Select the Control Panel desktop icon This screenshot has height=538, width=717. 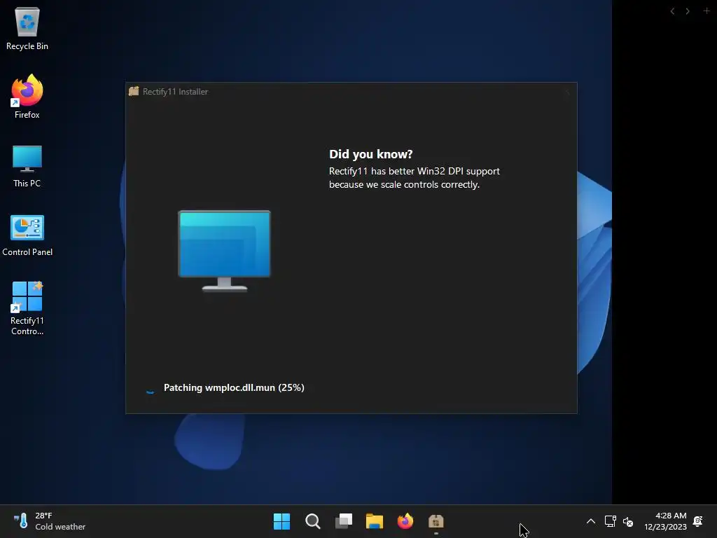[x=27, y=235]
